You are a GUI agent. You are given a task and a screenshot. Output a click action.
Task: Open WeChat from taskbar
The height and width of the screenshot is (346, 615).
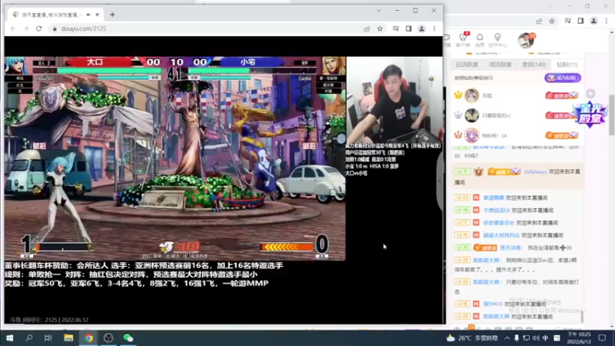click(128, 338)
